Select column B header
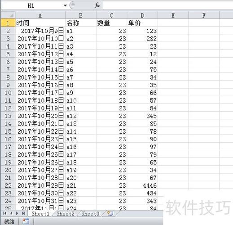The height and width of the screenshot is (225, 233). 81,15
